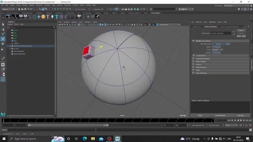The width and height of the screenshot is (253, 142).
Task: Toggle the select by object type button
Action: click(43, 9)
